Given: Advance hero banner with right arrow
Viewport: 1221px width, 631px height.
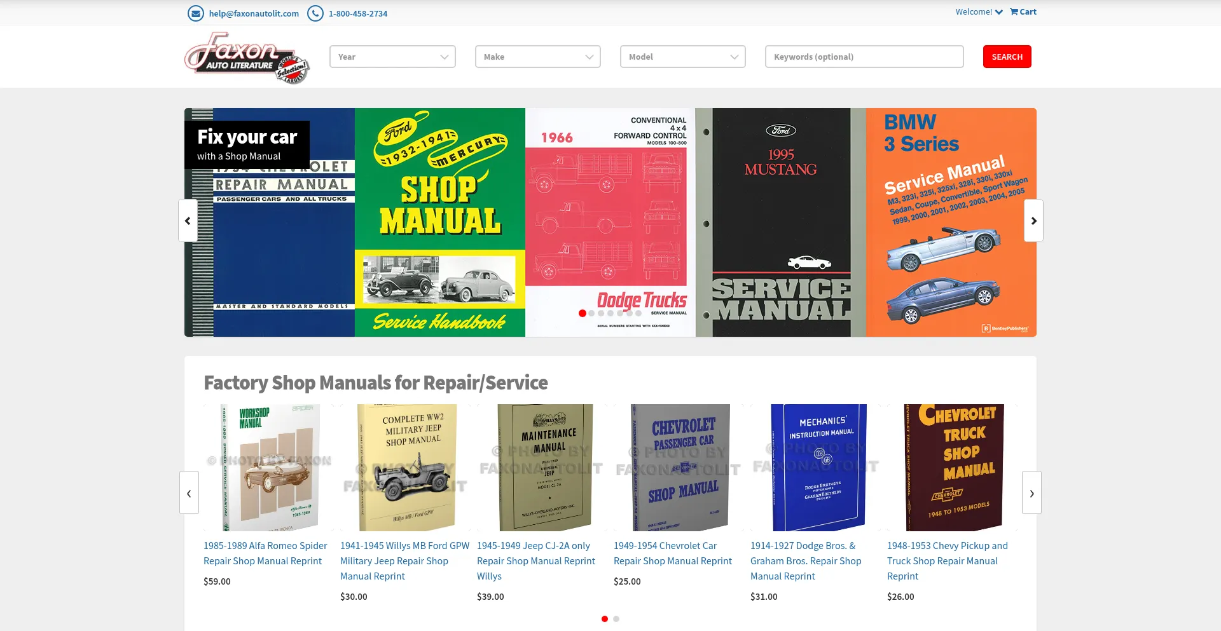Looking at the screenshot, I should (1033, 221).
